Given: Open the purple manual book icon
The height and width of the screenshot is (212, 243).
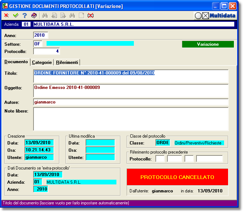Looking at the screenshot, I should click(34, 16).
